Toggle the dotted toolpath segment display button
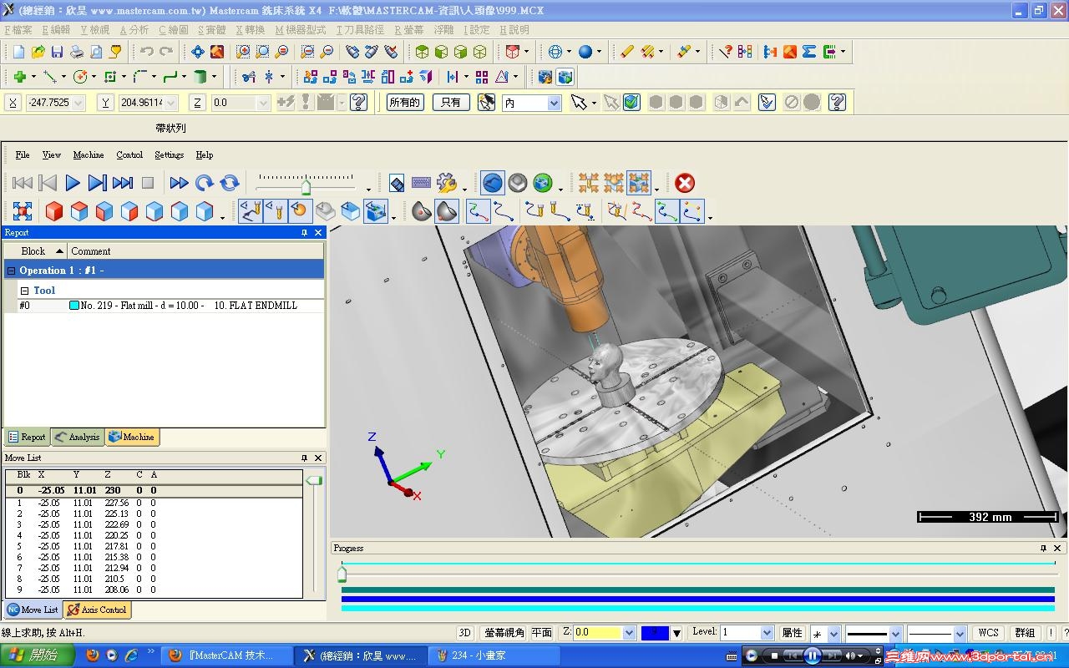This screenshot has height=668, width=1069. click(692, 211)
